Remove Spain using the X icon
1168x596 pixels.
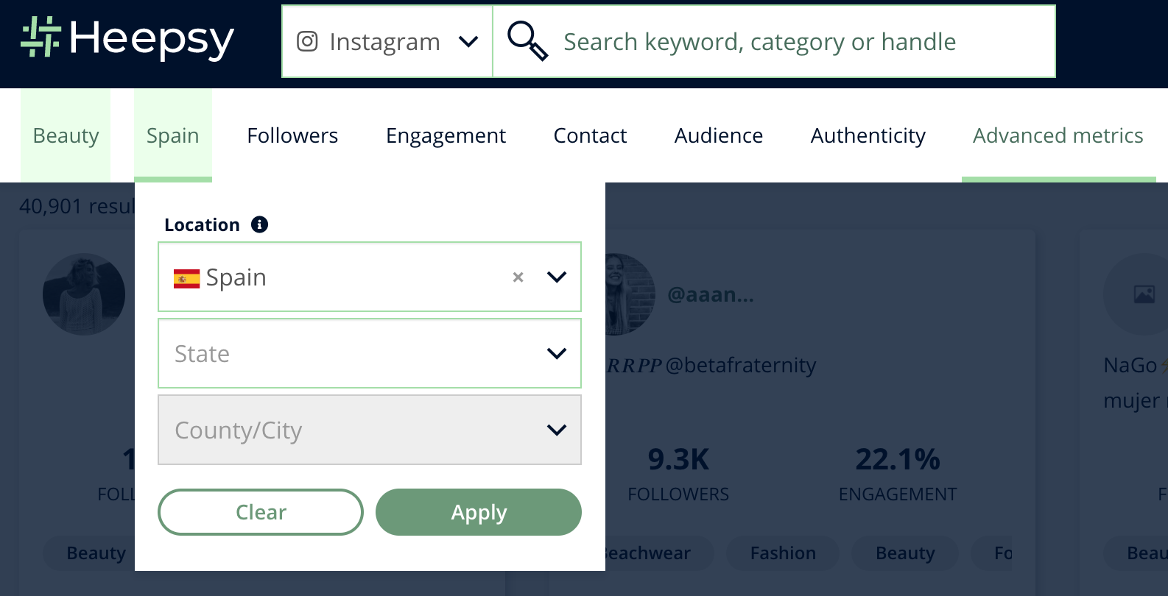[518, 277]
